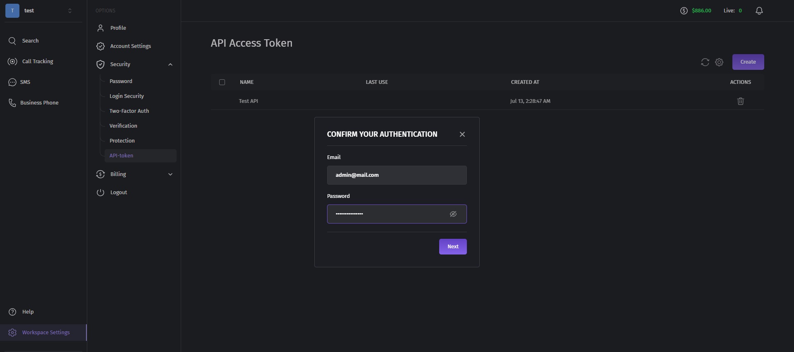Click the CREATED AT column header
794x352 pixels.
pyautogui.click(x=525, y=82)
